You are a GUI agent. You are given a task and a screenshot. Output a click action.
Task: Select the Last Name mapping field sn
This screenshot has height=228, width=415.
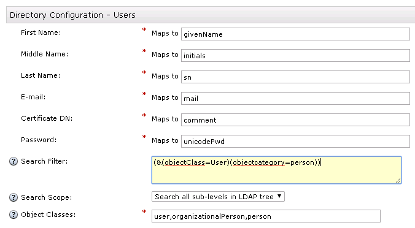(x=295, y=77)
